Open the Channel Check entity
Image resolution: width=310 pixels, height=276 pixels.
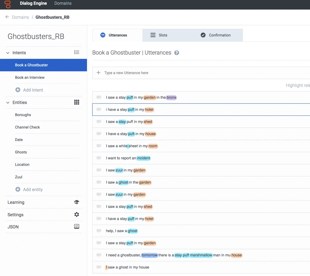(27, 127)
